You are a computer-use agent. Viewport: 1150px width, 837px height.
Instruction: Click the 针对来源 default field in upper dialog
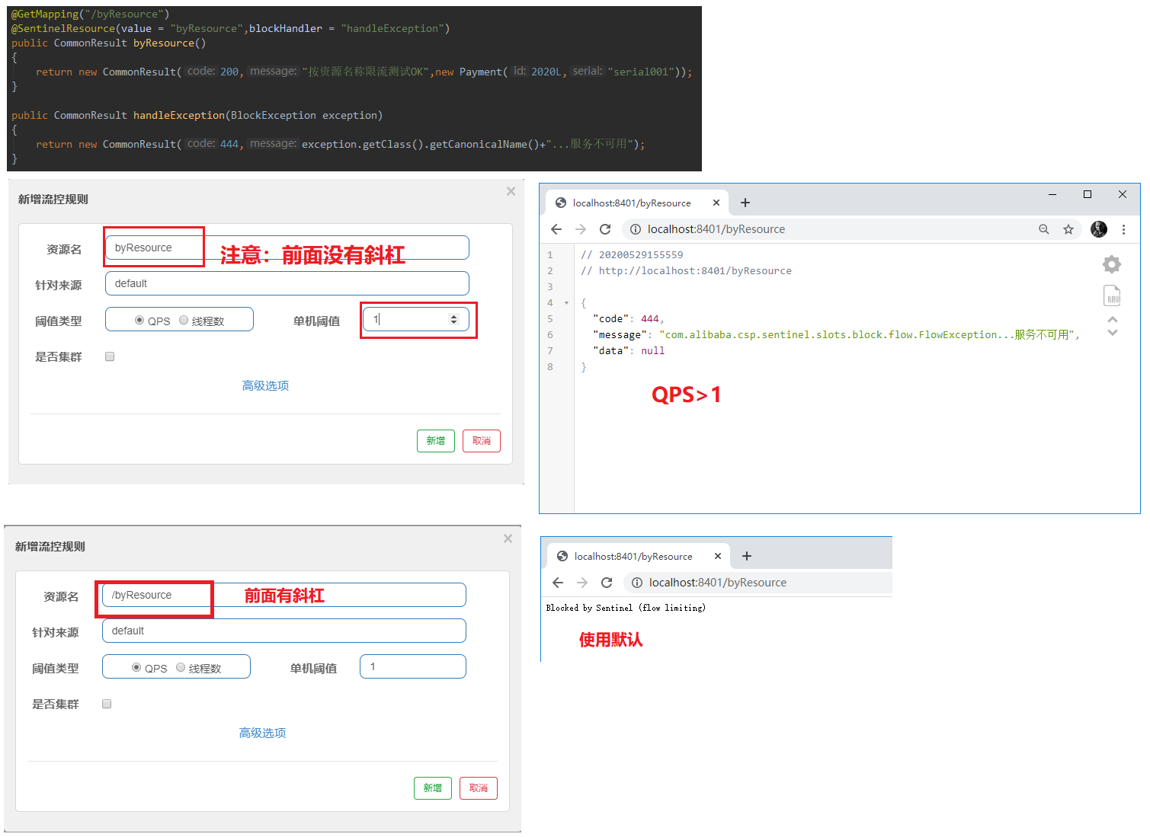click(x=287, y=283)
